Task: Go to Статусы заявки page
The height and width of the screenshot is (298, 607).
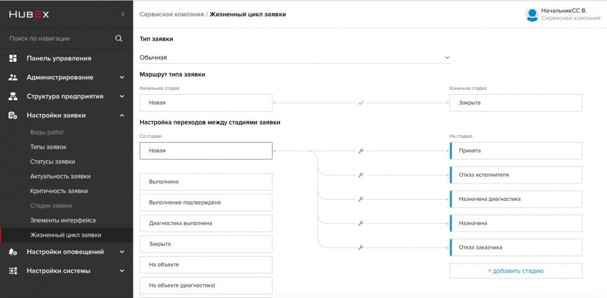Action: tap(53, 162)
